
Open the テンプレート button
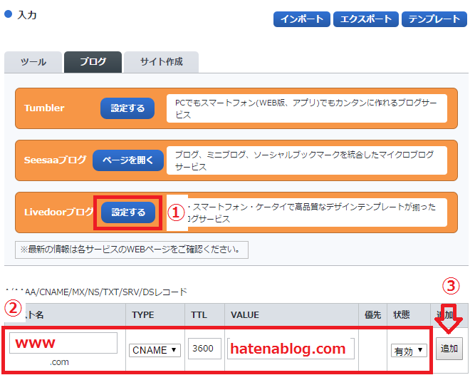[434, 19]
